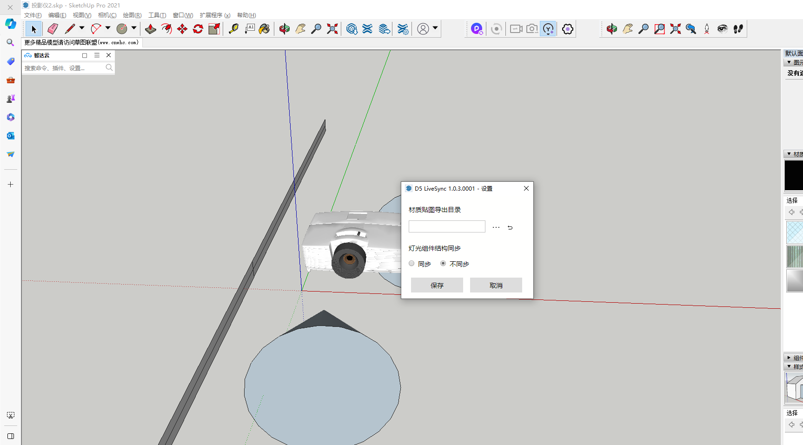This screenshot has width=803, height=445.
Task: Select the Walk footprints tool
Action: pyautogui.click(x=738, y=29)
